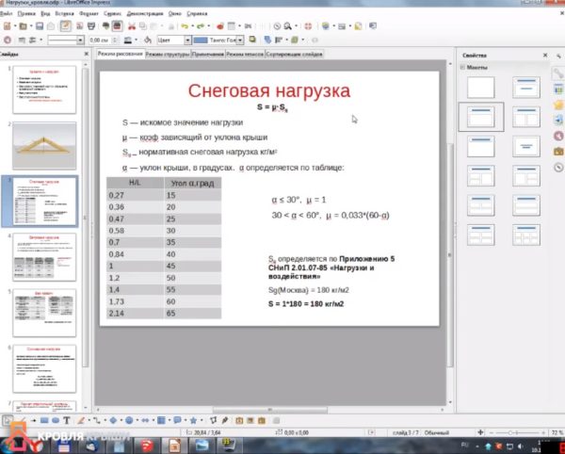Fit slide to window button
565x454 pixels.
[480, 432]
